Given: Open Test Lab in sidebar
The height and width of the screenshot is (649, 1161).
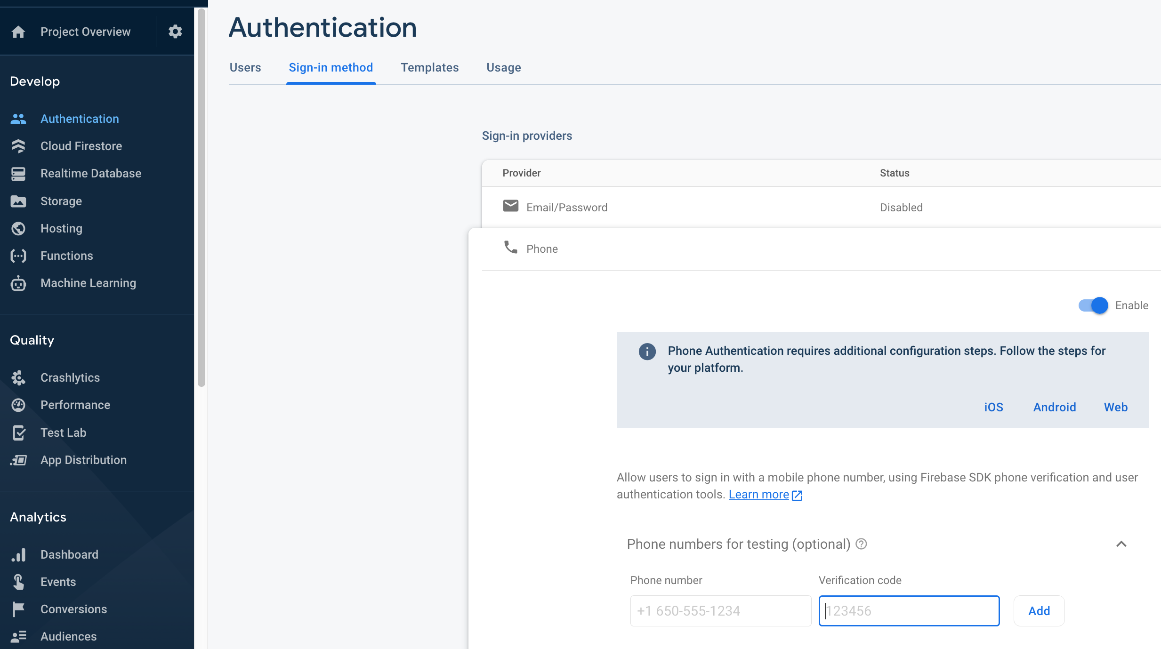Looking at the screenshot, I should (64, 433).
